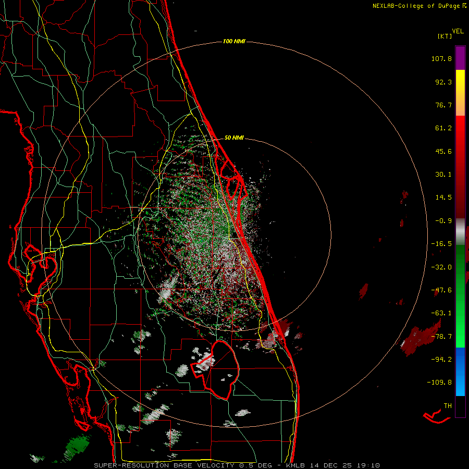Click the -32.0 legend value
This screenshot has width=469, height=469.
[441, 267]
